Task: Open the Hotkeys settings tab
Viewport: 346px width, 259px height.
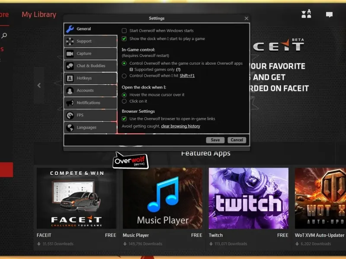Action: [91, 78]
